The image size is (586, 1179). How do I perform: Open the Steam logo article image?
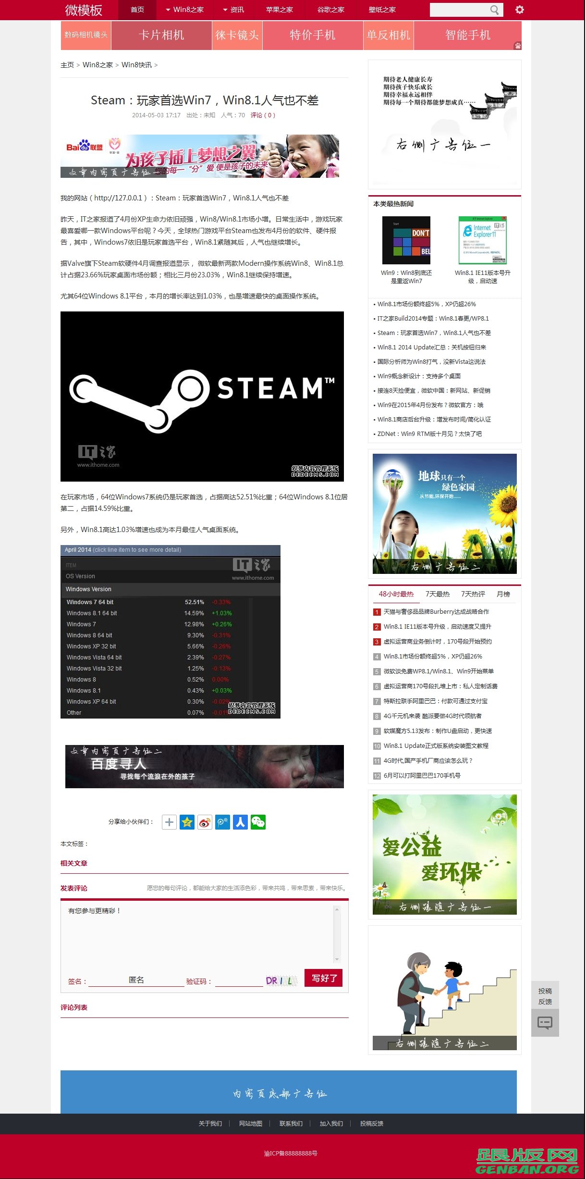[202, 397]
